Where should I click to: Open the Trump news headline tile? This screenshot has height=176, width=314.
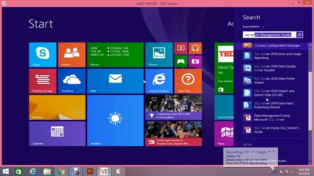pyautogui.click(x=174, y=133)
